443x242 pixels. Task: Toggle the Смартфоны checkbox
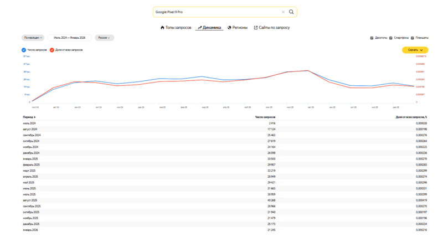[x=391, y=38]
